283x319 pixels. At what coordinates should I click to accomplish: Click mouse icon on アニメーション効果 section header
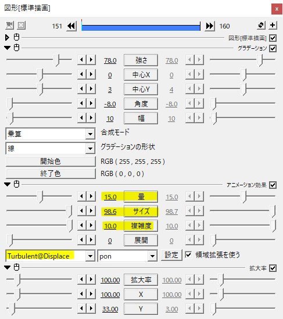(x=17, y=184)
